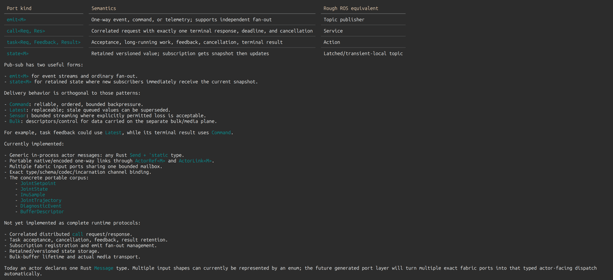613x280 pixels.
Task: Click the 'Semantics' column header
Action: [x=104, y=8]
